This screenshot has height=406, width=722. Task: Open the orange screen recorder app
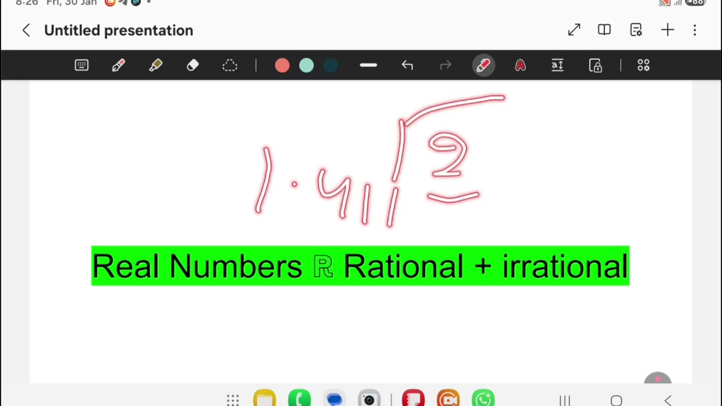(x=448, y=398)
